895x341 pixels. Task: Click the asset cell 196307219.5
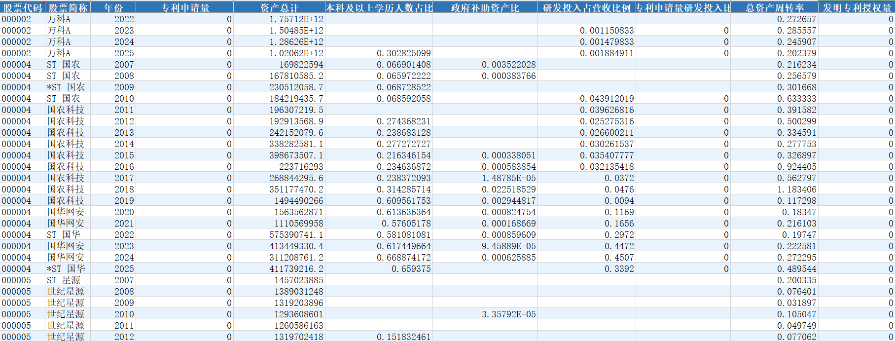[x=279, y=110]
